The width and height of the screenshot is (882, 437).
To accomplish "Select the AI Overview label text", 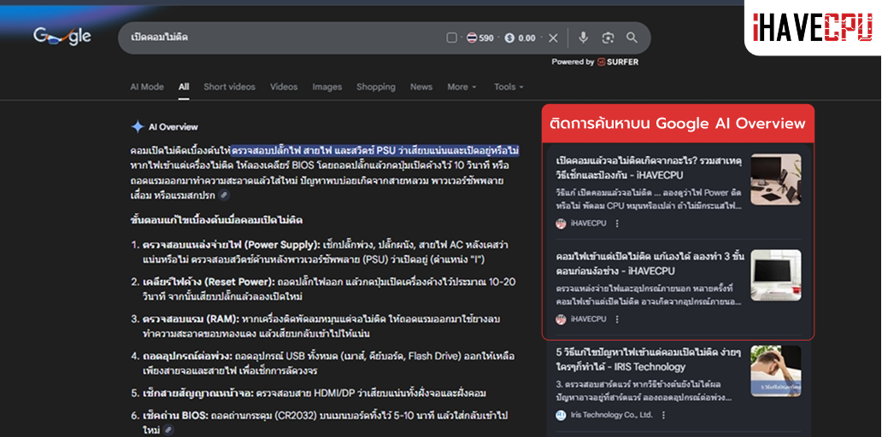I will tap(173, 127).
